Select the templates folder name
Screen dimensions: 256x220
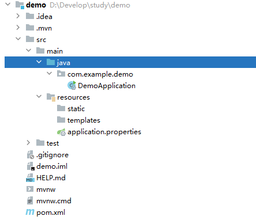(x=84, y=120)
